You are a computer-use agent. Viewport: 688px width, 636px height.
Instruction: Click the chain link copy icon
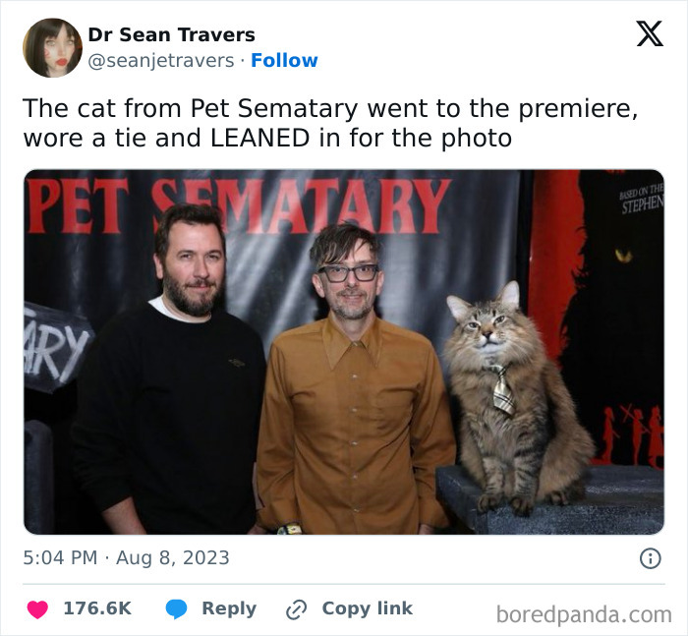(296, 609)
